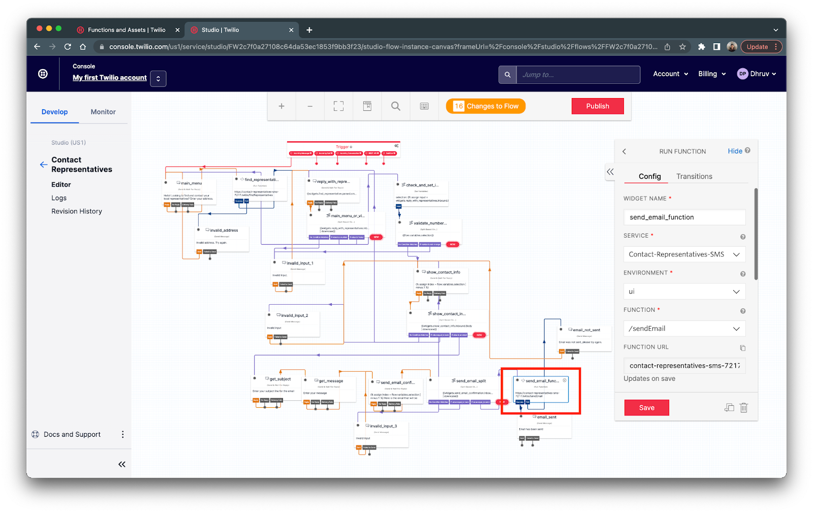The width and height of the screenshot is (813, 513).
Task: Click the red Save button
Action: (647, 408)
